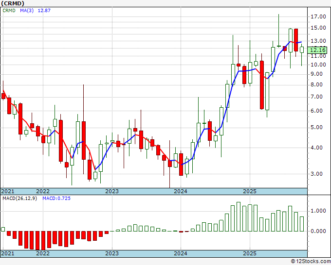Click the candlestick with wick reaching above 17.00

tap(279, 31)
